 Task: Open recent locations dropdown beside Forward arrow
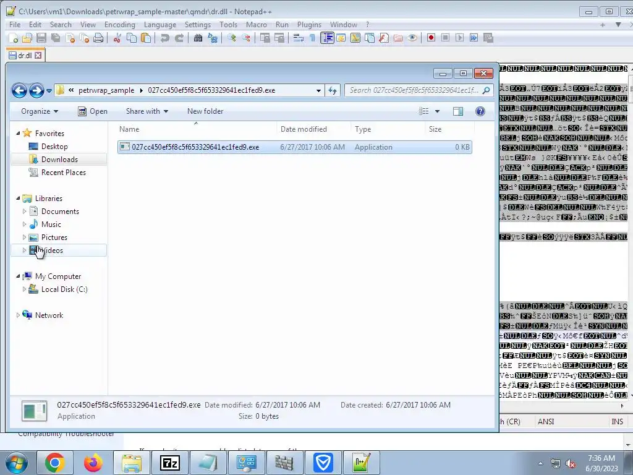pyautogui.click(x=49, y=90)
